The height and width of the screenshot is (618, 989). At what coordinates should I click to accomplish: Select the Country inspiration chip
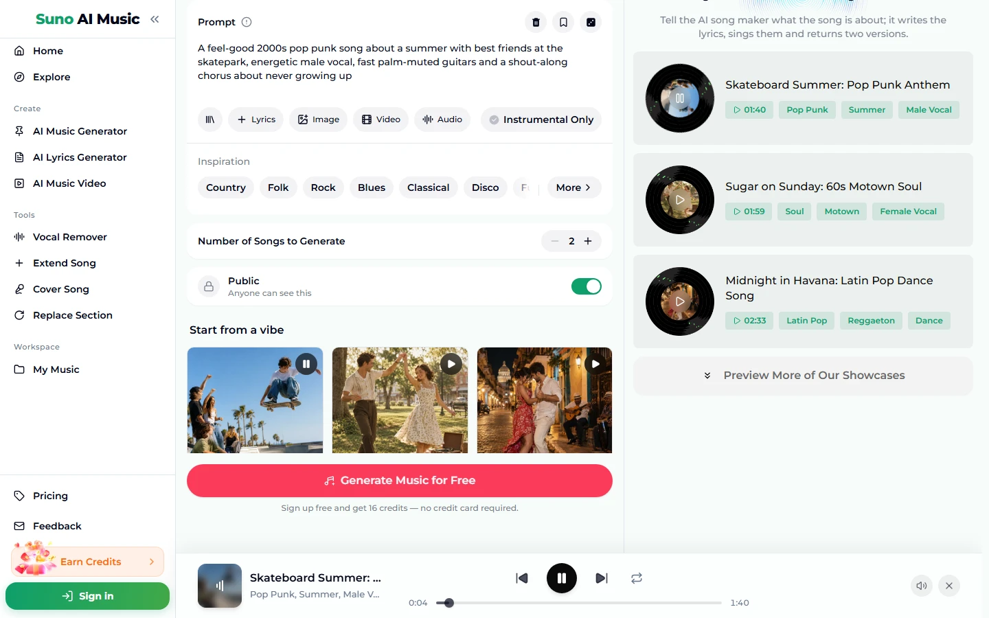point(226,187)
